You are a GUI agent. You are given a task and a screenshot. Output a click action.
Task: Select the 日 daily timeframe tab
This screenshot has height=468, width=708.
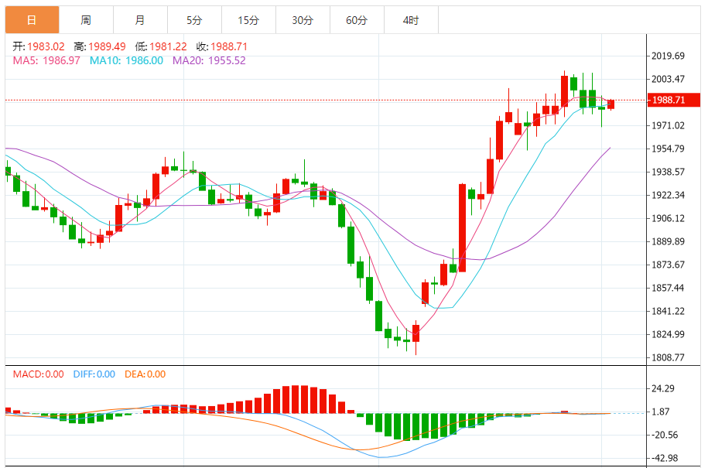(32, 20)
